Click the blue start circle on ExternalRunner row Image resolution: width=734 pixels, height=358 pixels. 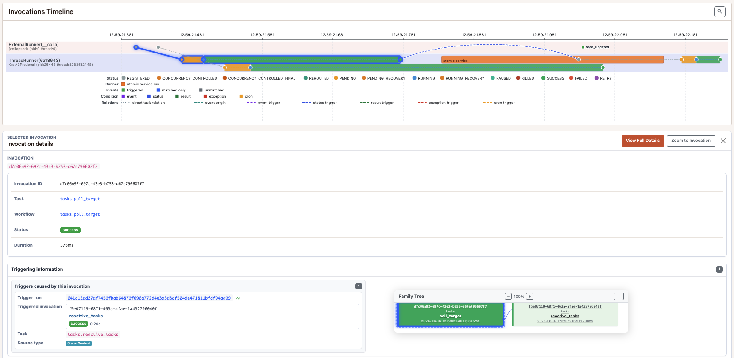(x=136, y=47)
